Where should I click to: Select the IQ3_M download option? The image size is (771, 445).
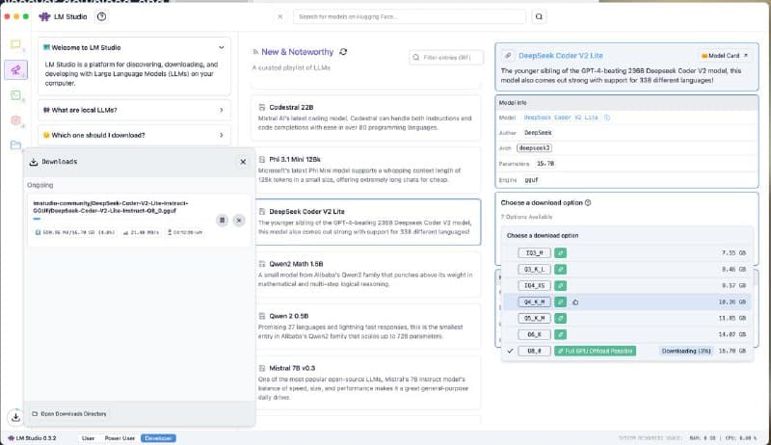tap(627, 253)
